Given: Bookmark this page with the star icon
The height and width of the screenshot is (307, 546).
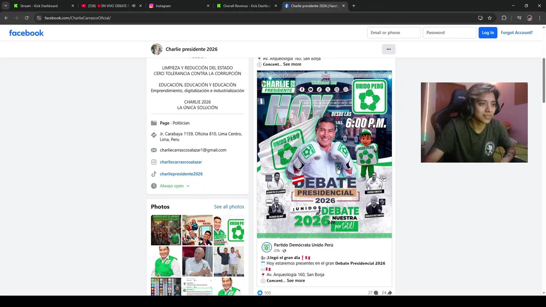Looking at the screenshot, I should [x=490, y=18].
